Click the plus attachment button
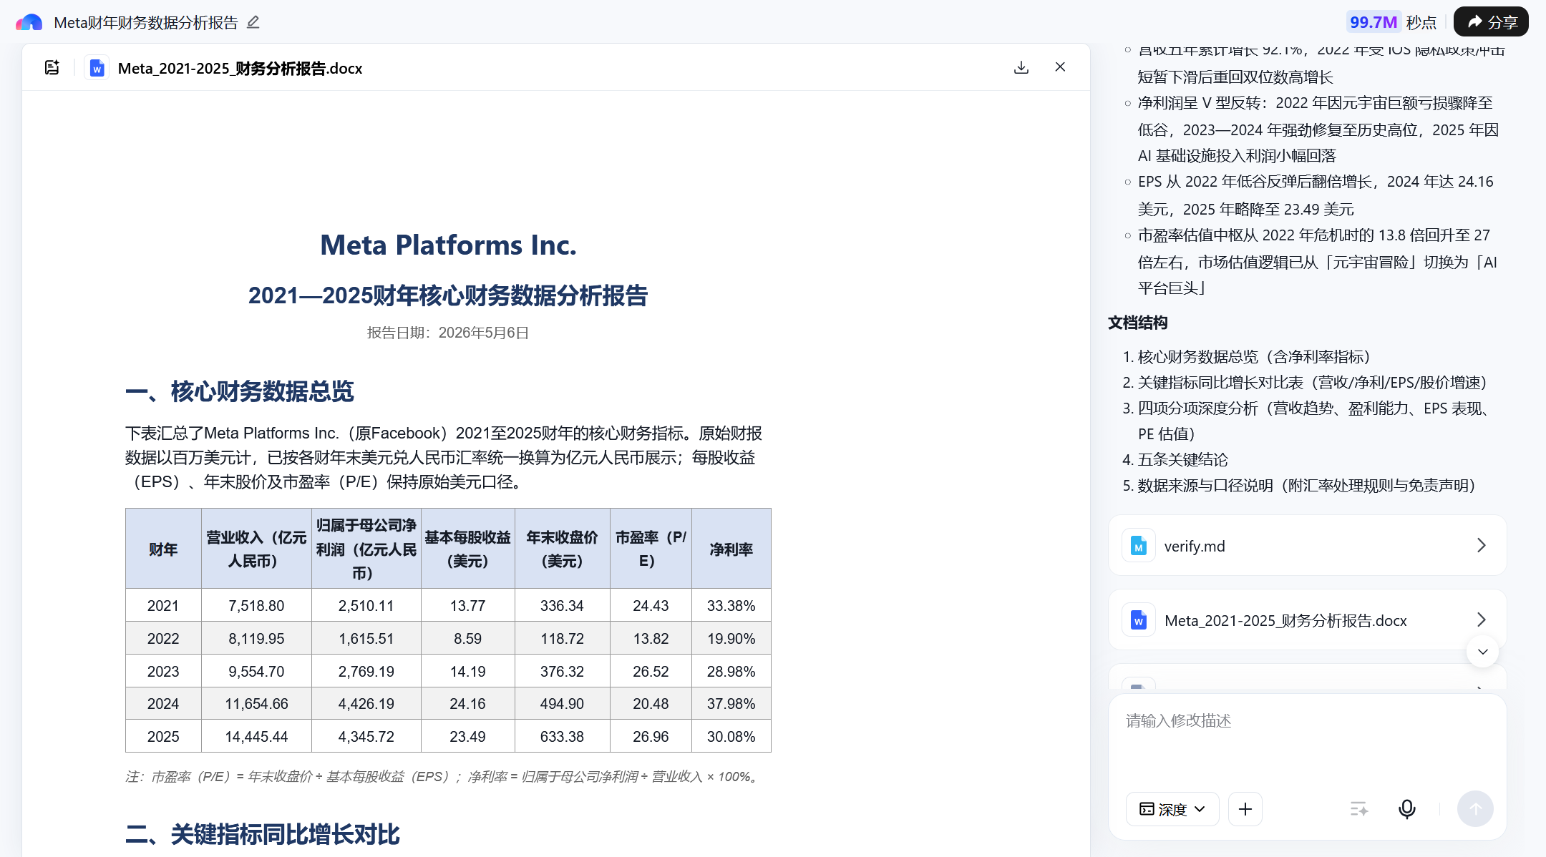Image resolution: width=1546 pixels, height=857 pixels. [x=1245, y=809]
